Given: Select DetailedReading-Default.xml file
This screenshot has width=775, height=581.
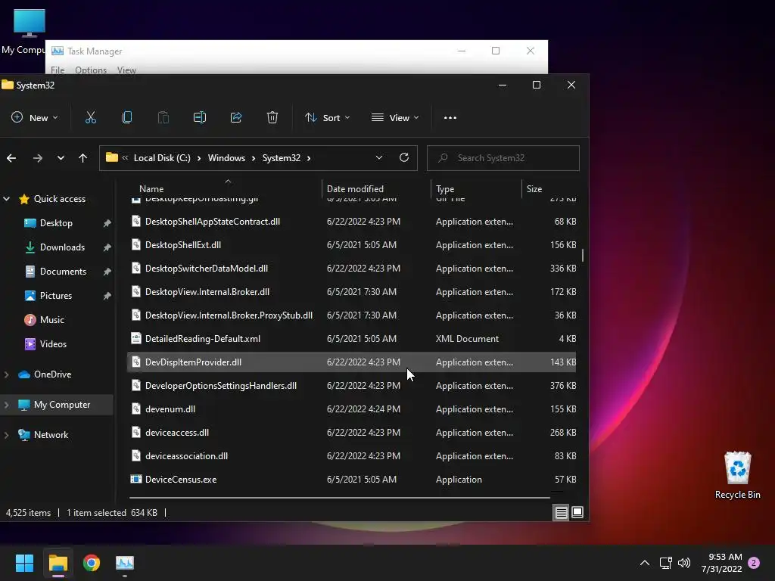Looking at the screenshot, I should [x=351, y=338].
